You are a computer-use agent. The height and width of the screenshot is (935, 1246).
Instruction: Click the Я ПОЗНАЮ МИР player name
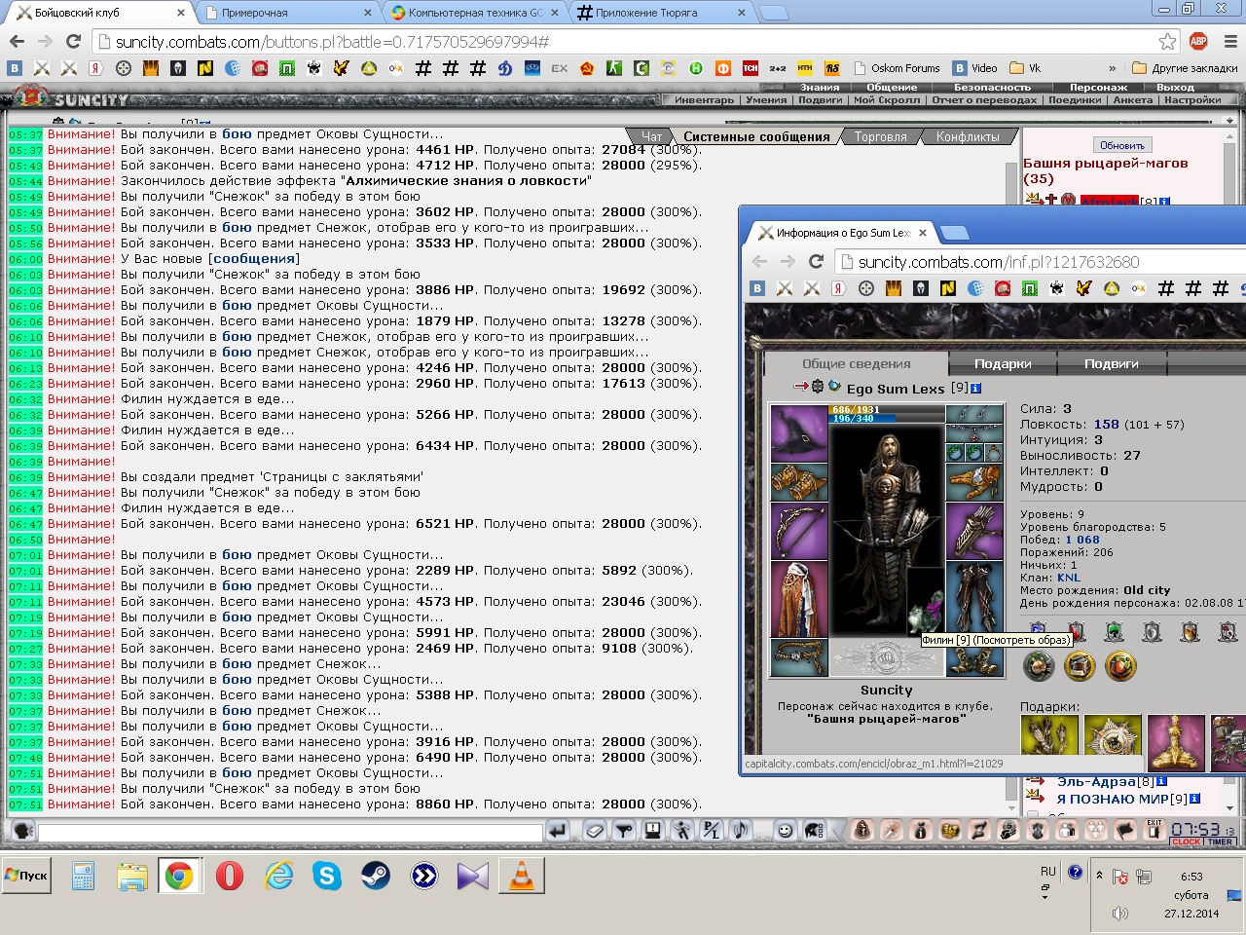1113,799
